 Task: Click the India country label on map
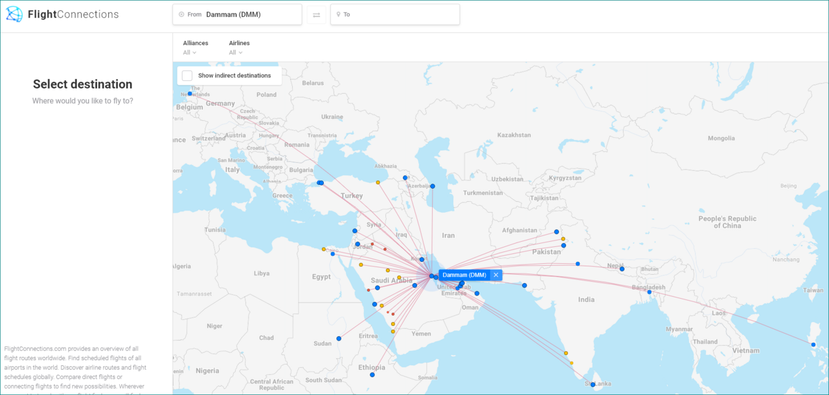click(x=586, y=299)
